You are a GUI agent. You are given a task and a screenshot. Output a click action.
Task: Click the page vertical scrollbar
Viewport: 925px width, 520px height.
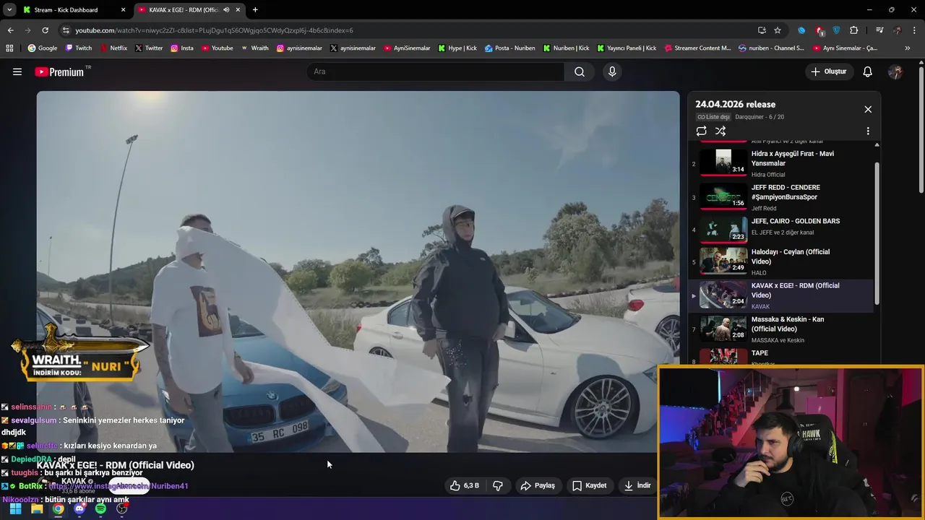click(921, 130)
